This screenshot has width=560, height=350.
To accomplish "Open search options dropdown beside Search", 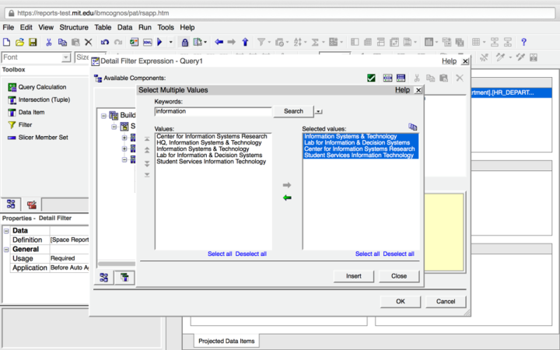I will 318,111.
